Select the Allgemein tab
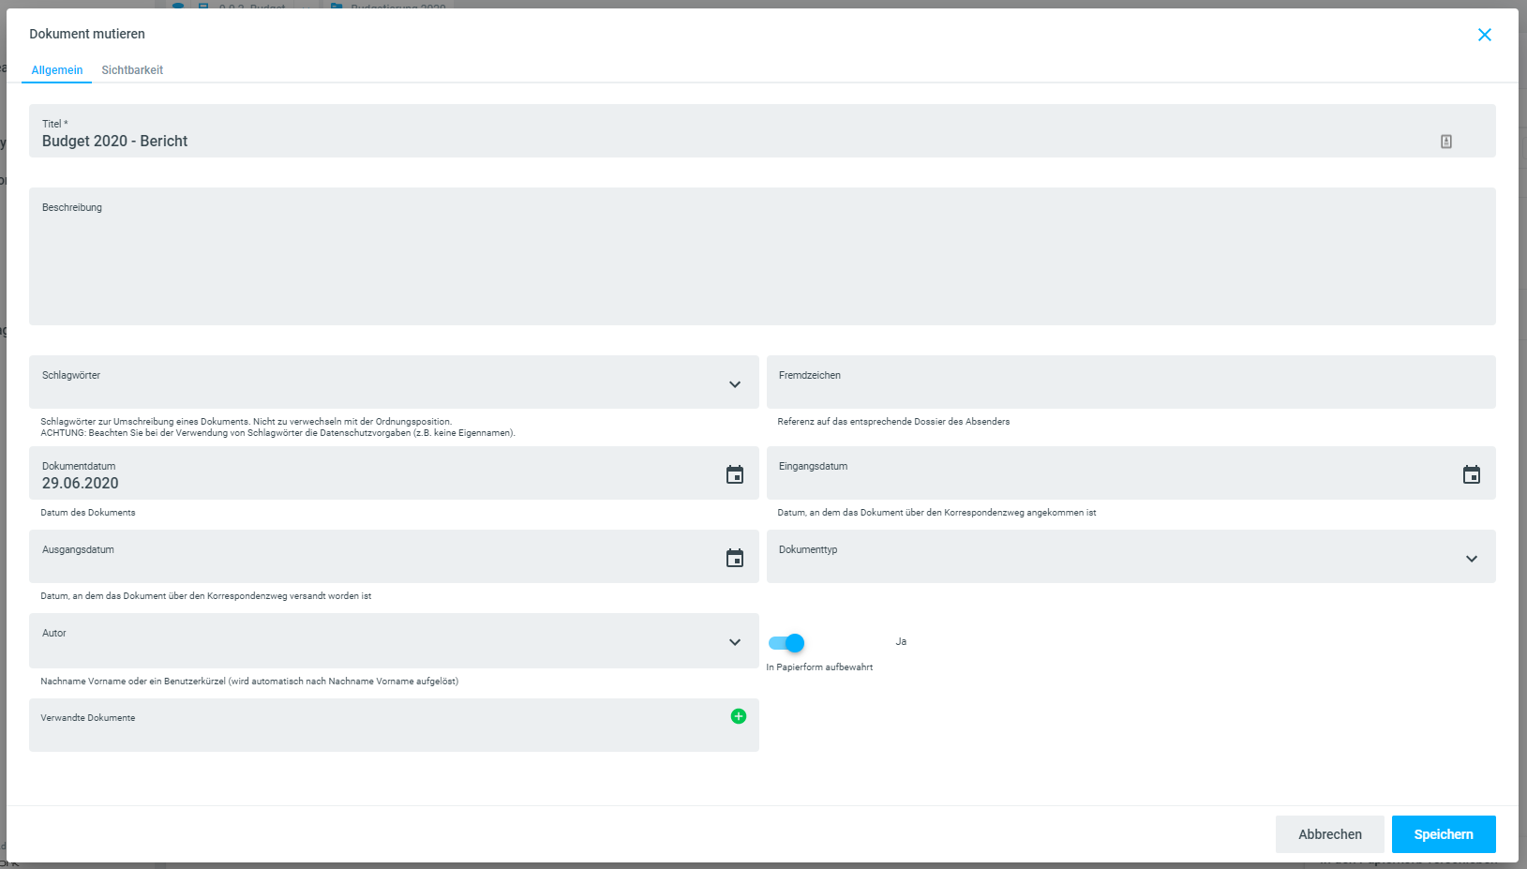Image resolution: width=1527 pixels, height=869 pixels. (x=57, y=70)
